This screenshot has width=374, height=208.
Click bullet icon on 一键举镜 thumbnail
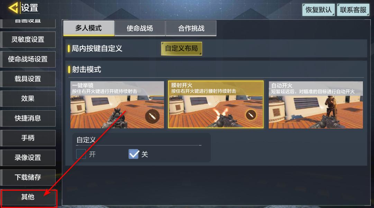pyautogui.click(x=152, y=116)
